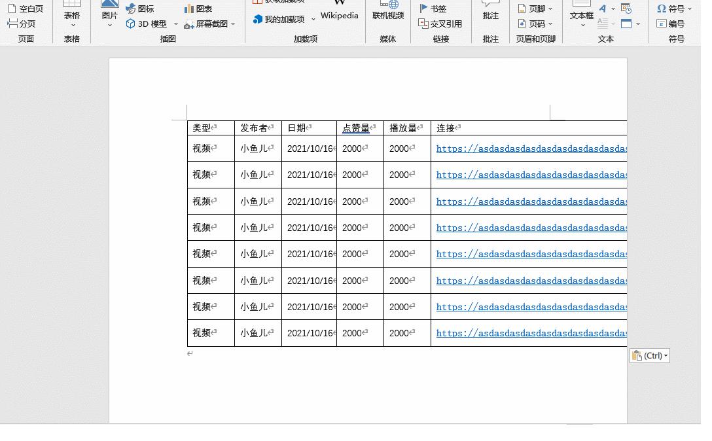Insert a 3D 模型 object
This screenshot has width=712, height=441.
coord(146,24)
